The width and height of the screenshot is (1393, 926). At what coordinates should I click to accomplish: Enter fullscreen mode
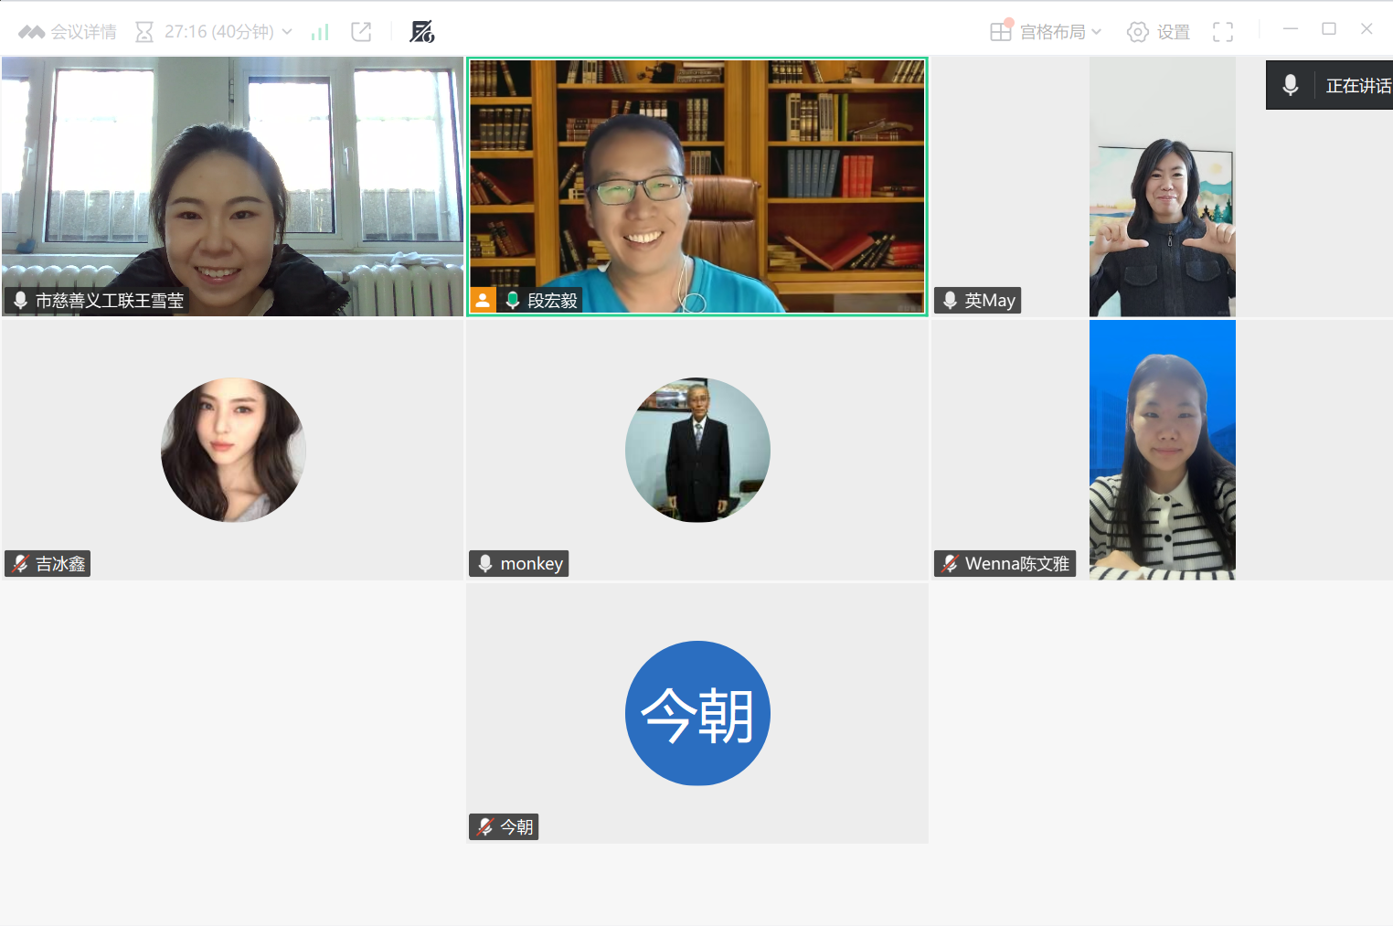(x=1222, y=32)
